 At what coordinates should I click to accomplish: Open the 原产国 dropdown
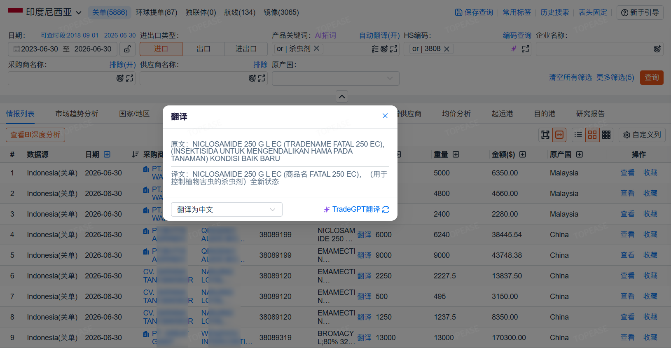pyautogui.click(x=336, y=78)
